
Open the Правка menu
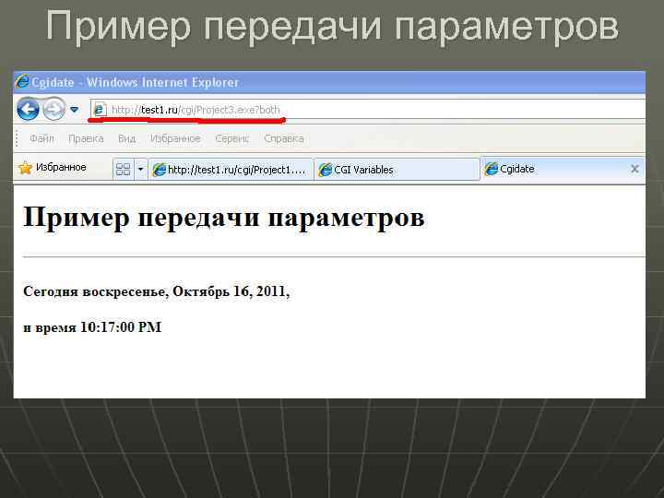[86, 138]
